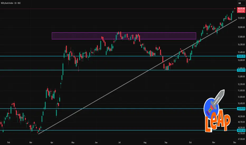The width and height of the screenshot is (246, 145).
Task: Click the Feb label on time axis
Action: (x=8, y=142)
